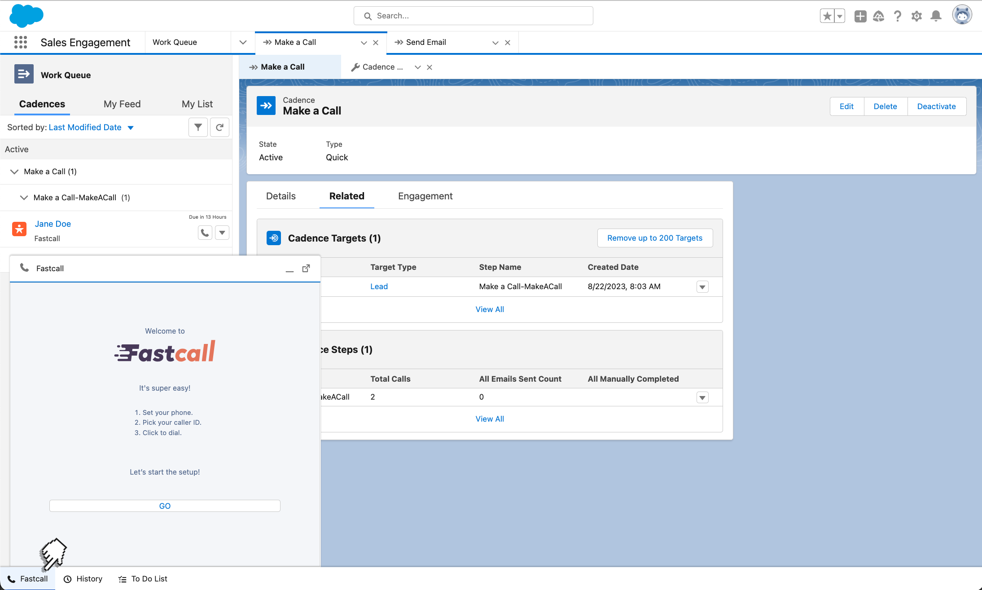The height and width of the screenshot is (590, 982).
Task: Click the Deactivate button
Action: [936, 106]
